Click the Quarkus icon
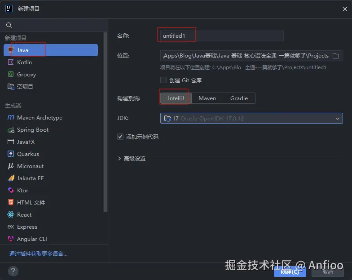 point(11,154)
